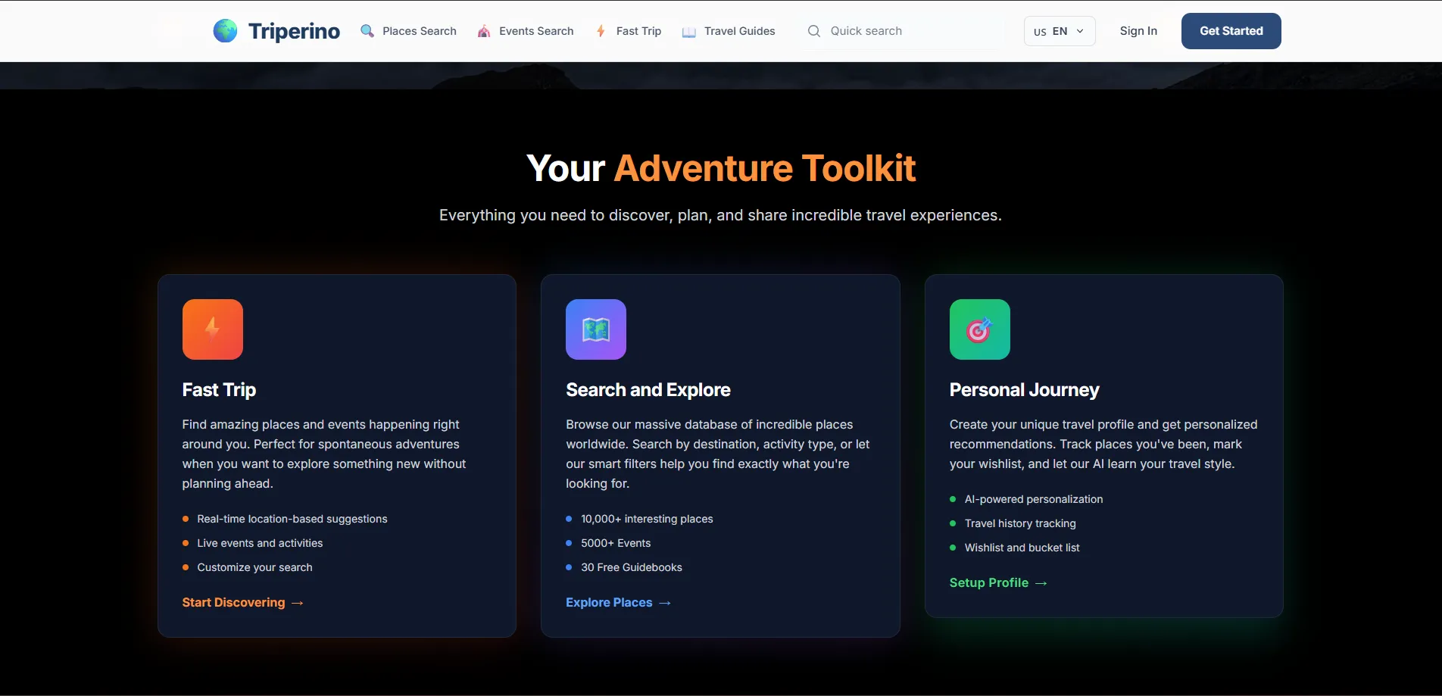Click the green target Personal Journey icon
The image size is (1442, 696).
coord(979,329)
